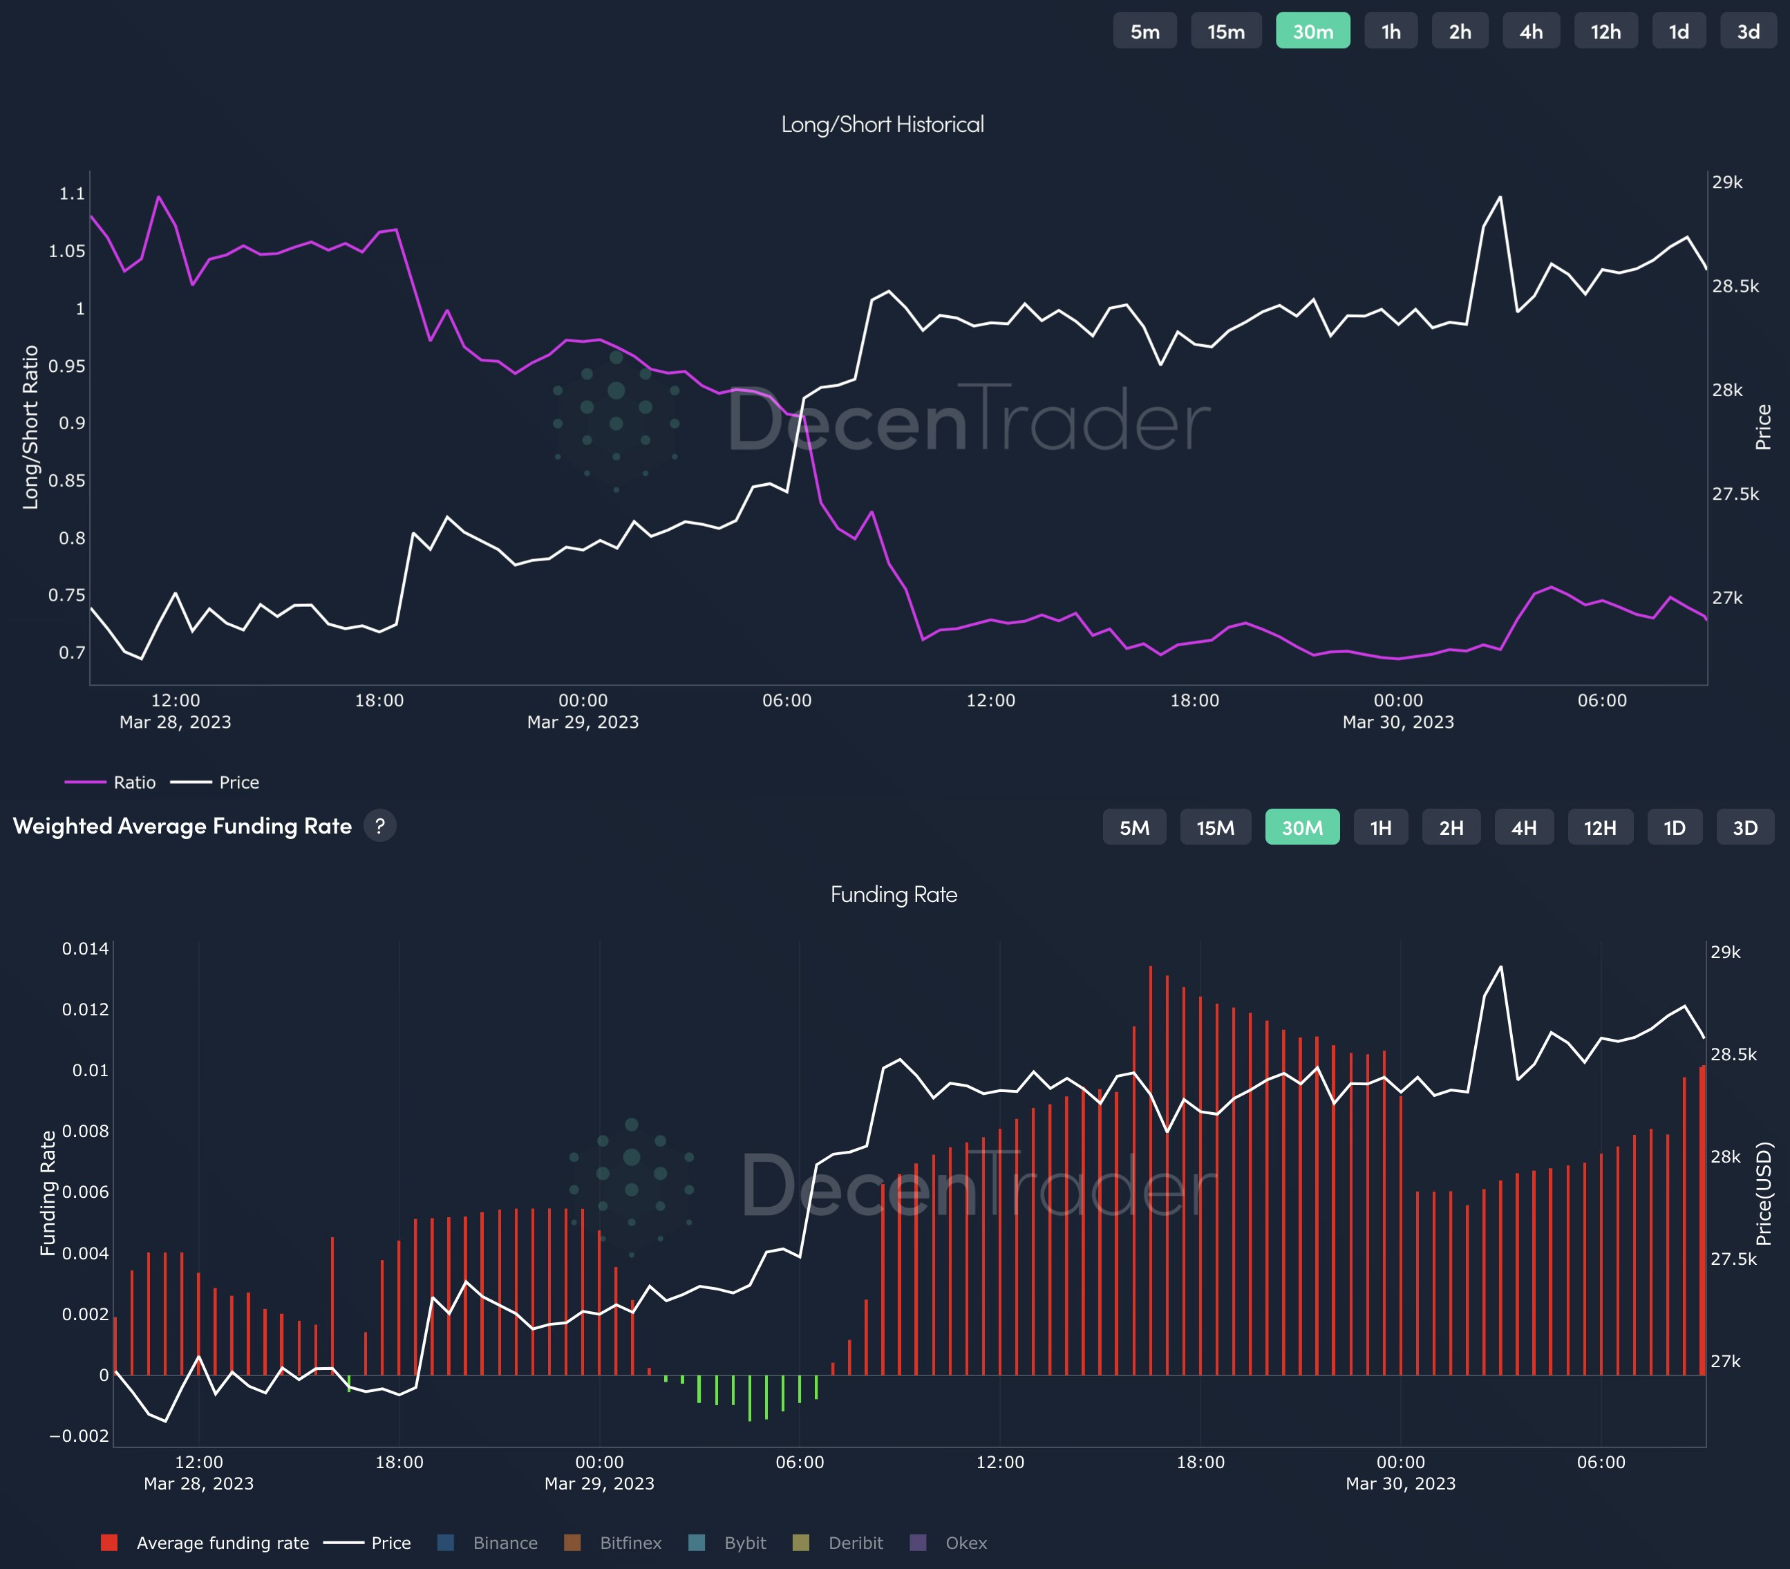Toggle Bitfinex series in the legend
The width and height of the screenshot is (1790, 1569).
[613, 1543]
